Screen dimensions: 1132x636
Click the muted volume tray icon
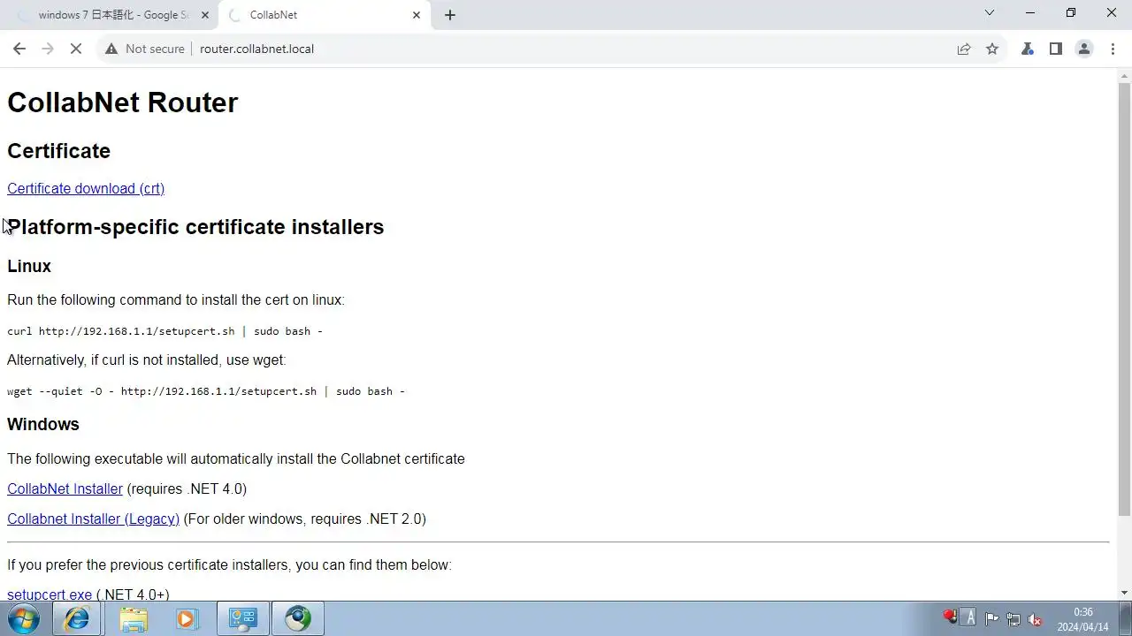click(x=1036, y=618)
